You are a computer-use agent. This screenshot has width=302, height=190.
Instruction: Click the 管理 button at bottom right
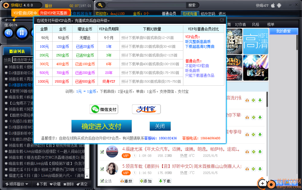(x=291, y=183)
